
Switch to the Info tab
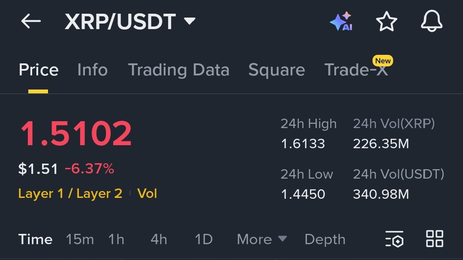click(92, 70)
